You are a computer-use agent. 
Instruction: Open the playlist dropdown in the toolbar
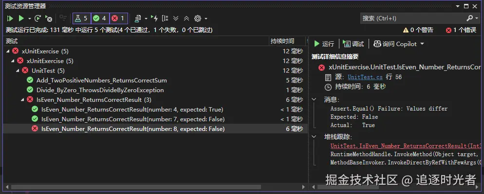[x=146, y=18]
